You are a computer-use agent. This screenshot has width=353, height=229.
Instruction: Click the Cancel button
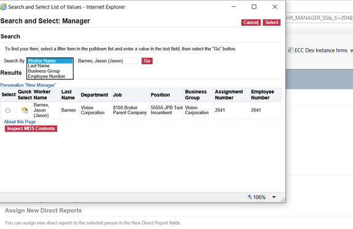pos(251,22)
